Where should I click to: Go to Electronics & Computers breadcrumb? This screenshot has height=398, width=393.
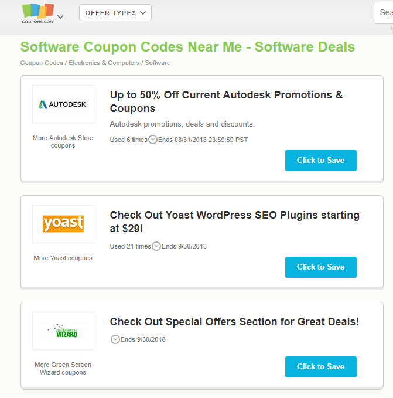point(104,63)
